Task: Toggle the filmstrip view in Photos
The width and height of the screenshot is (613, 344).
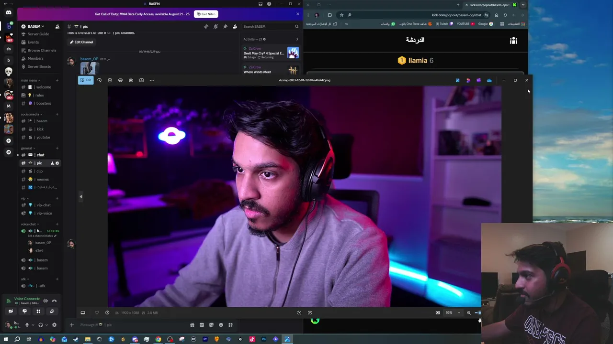Action: point(83,313)
